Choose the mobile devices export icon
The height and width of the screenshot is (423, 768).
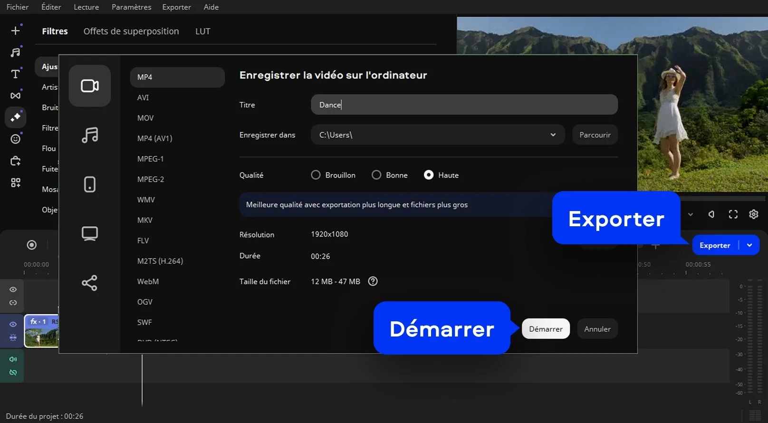tap(90, 184)
